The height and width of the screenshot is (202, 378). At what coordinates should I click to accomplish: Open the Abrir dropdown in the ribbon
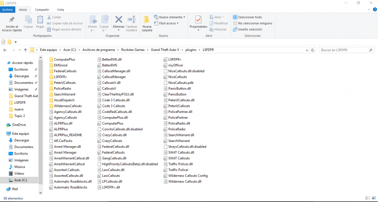click(x=217, y=17)
